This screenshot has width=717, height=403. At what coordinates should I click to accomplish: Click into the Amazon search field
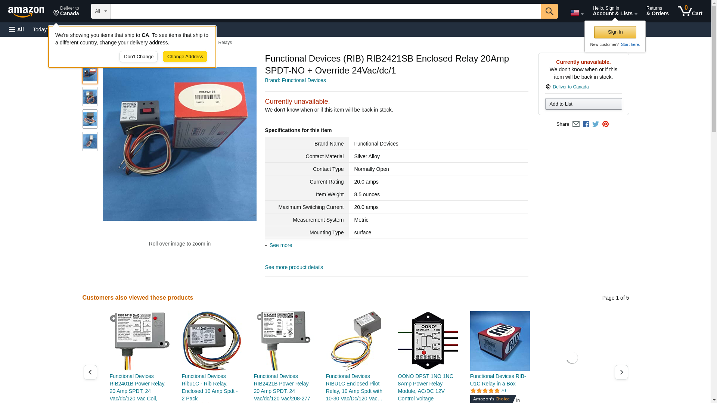coord(326,11)
